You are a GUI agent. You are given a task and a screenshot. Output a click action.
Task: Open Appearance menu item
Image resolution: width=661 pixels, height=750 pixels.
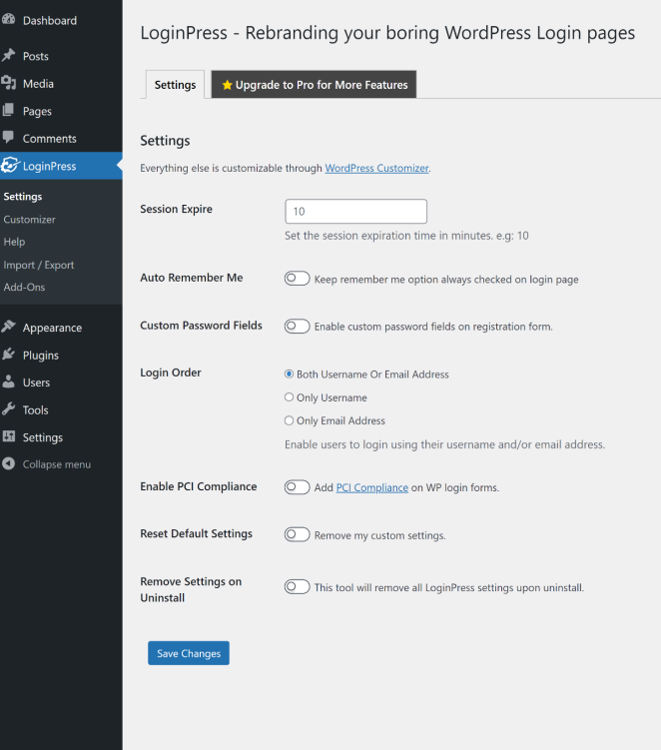(x=61, y=328)
